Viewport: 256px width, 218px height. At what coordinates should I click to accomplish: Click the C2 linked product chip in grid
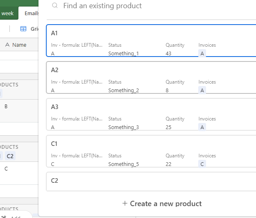10,156
